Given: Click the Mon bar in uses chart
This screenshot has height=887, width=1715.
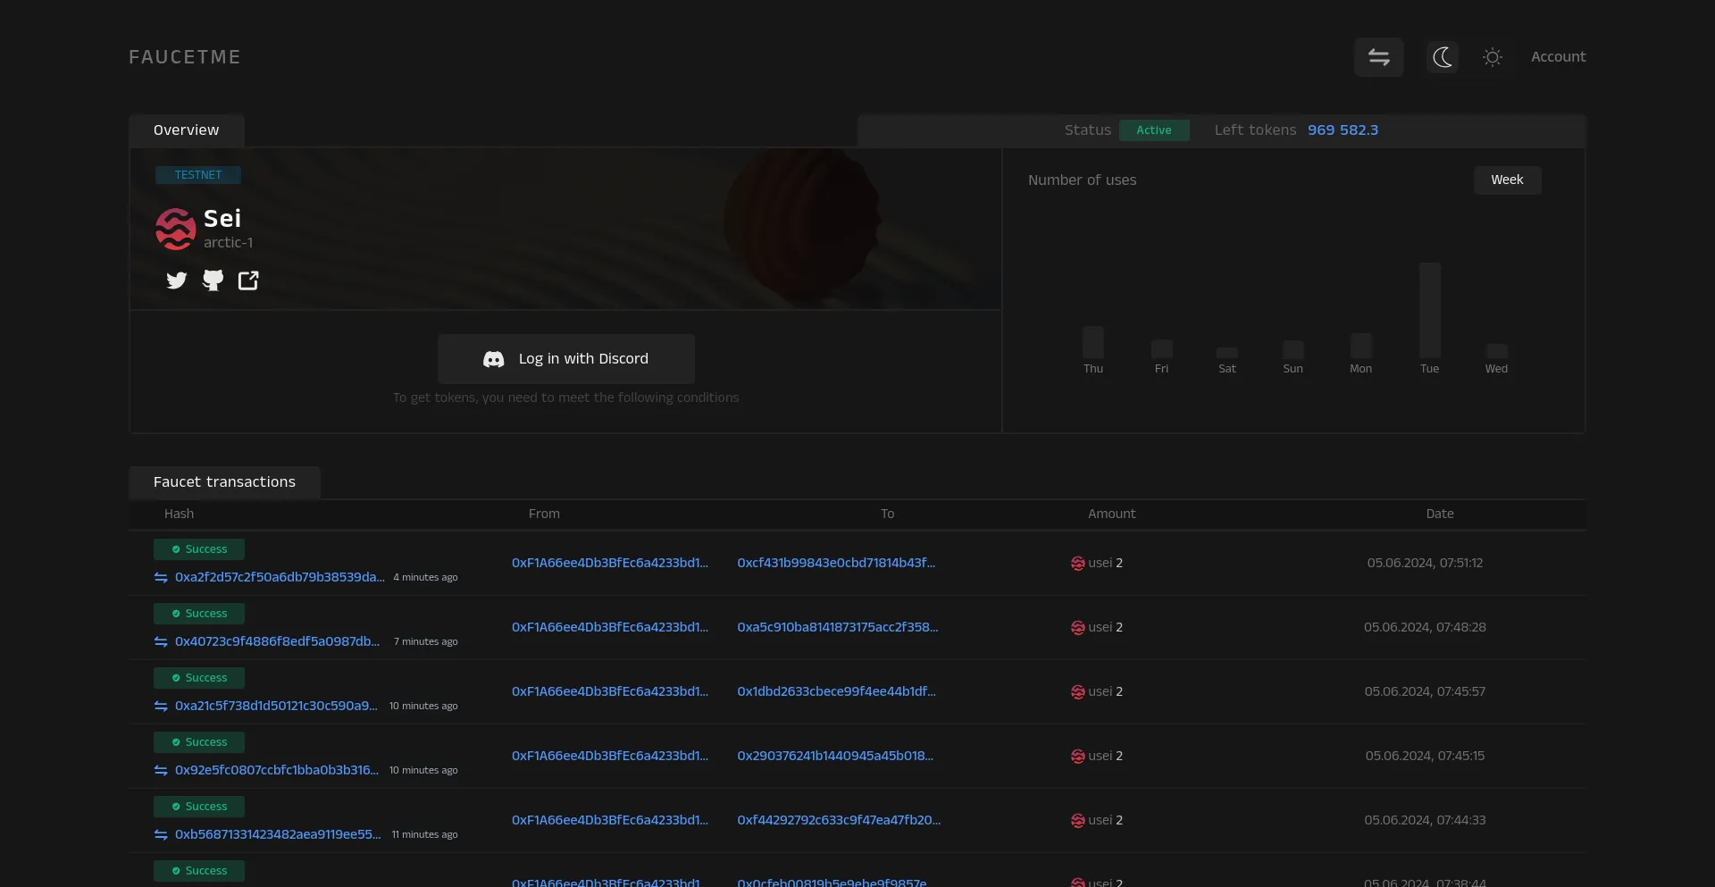Looking at the screenshot, I should pyautogui.click(x=1361, y=346).
